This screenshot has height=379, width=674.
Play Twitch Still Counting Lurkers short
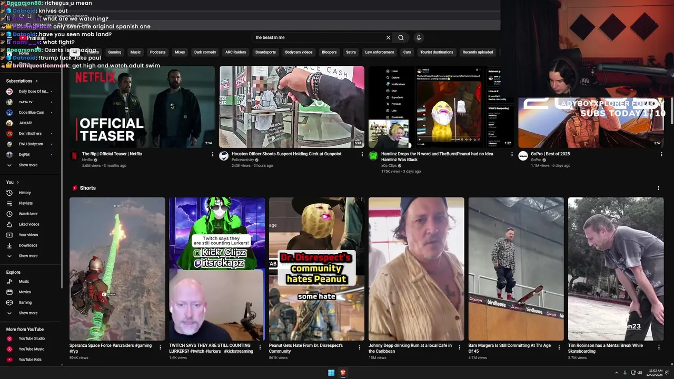pyautogui.click(x=217, y=269)
